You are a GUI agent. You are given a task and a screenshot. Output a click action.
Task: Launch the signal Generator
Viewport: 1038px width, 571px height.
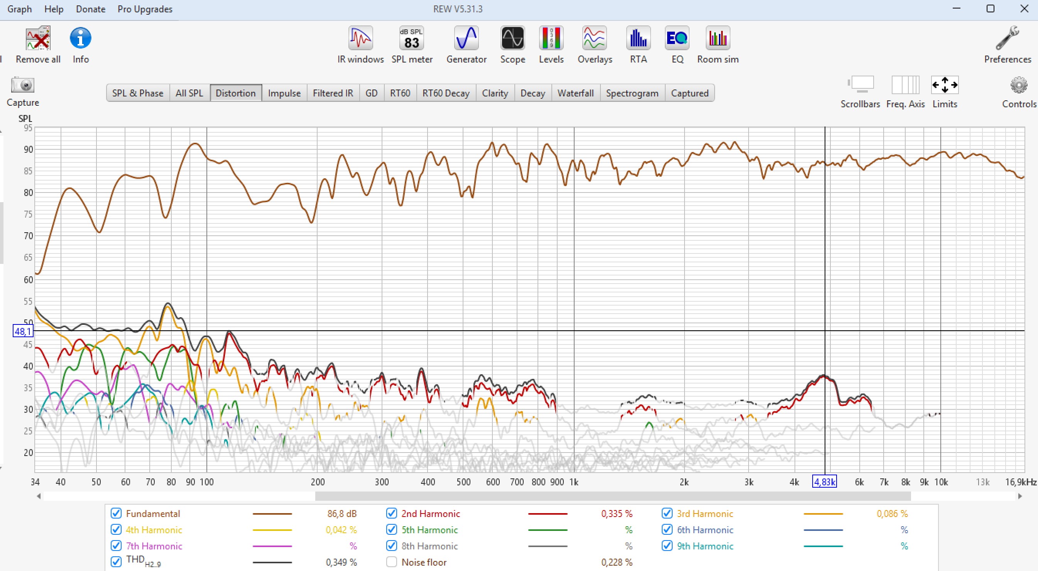(466, 38)
